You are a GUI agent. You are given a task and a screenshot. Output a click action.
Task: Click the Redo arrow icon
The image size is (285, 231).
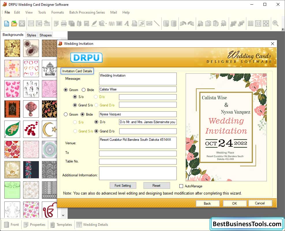coord(191,23)
